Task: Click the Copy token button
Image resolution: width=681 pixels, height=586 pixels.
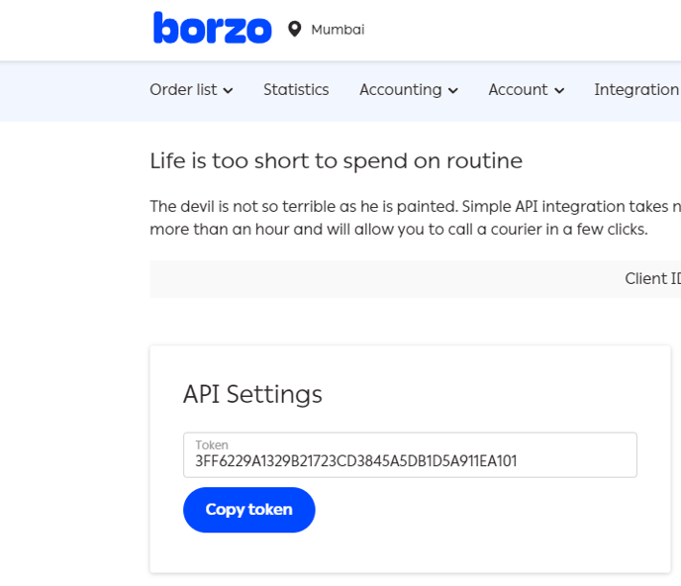Action: pos(248,510)
